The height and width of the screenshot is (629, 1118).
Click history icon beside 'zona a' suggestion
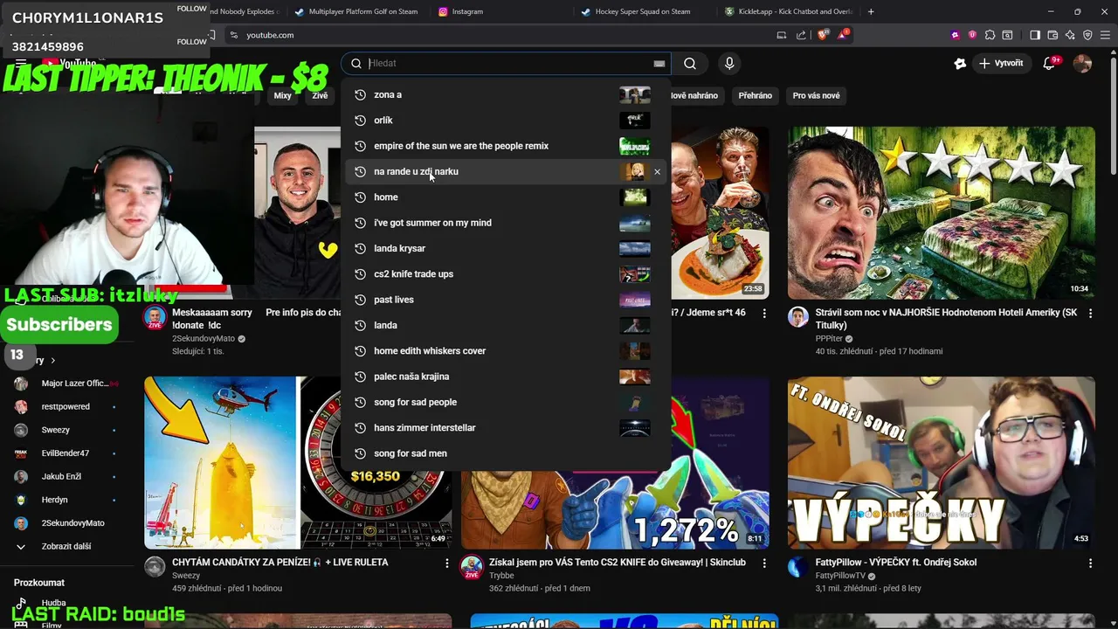pyautogui.click(x=360, y=94)
